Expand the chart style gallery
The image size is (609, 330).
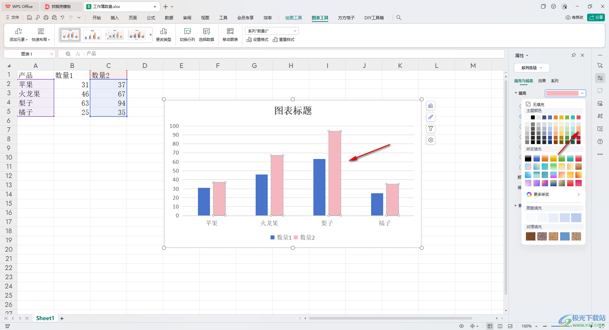[151, 35]
